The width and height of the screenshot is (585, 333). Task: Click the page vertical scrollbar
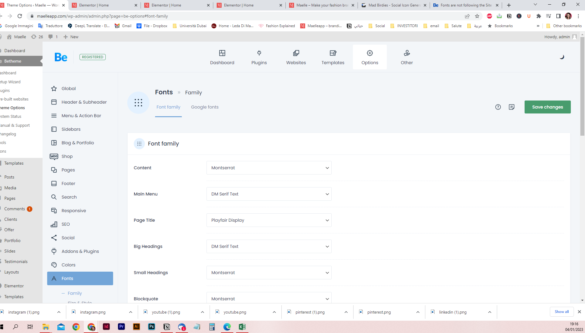(582, 86)
